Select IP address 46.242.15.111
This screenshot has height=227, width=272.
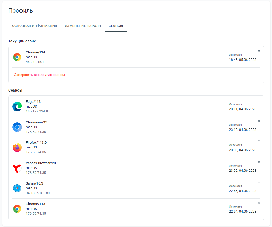click(x=37, y=62)
